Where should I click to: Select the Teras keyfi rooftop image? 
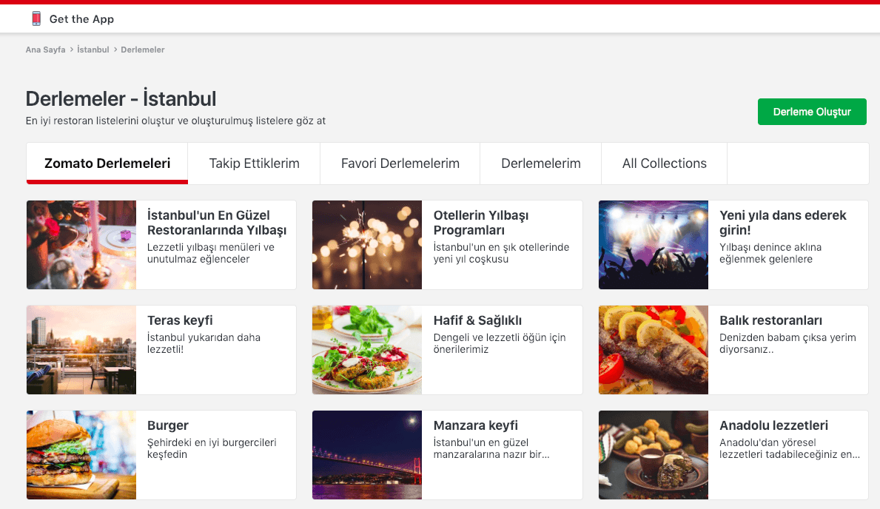click(x=81, y=350)
